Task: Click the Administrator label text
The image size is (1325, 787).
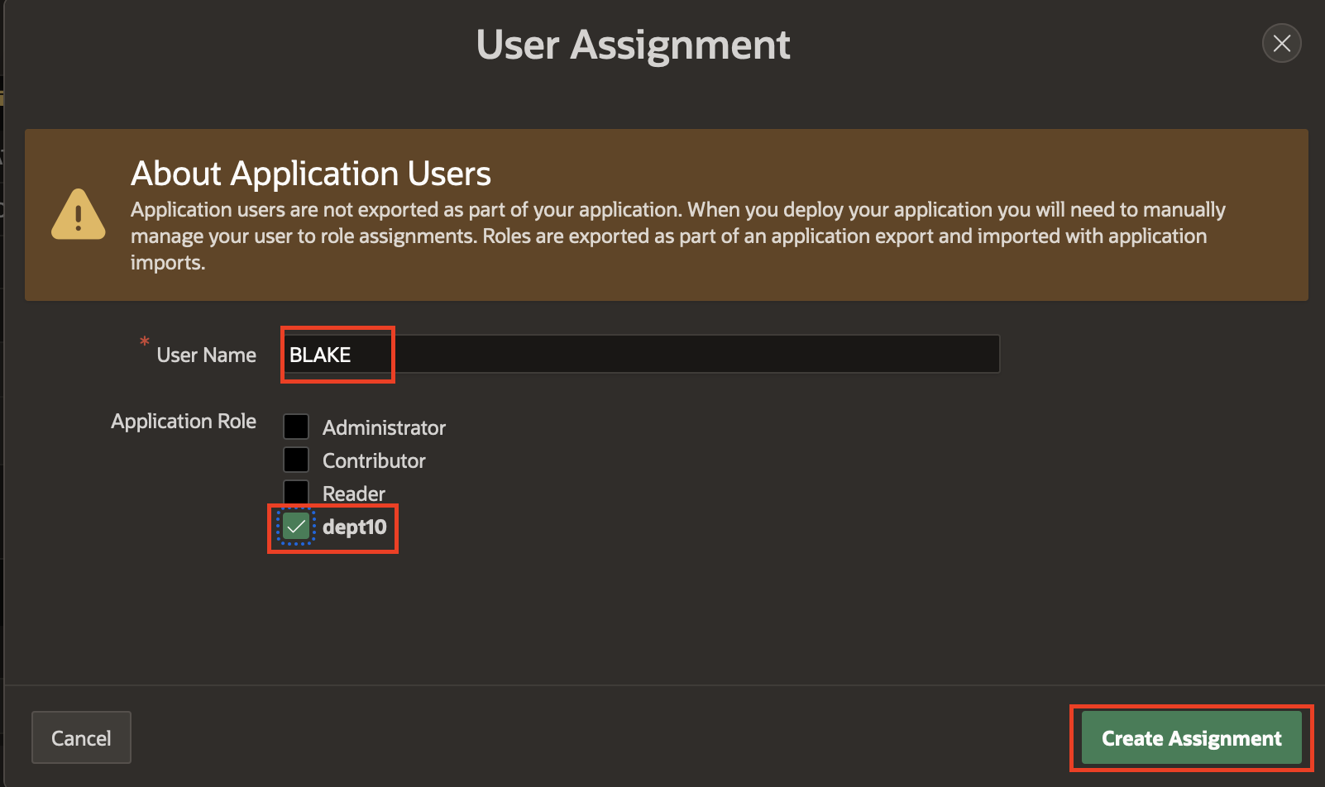Action: [384, 427]
